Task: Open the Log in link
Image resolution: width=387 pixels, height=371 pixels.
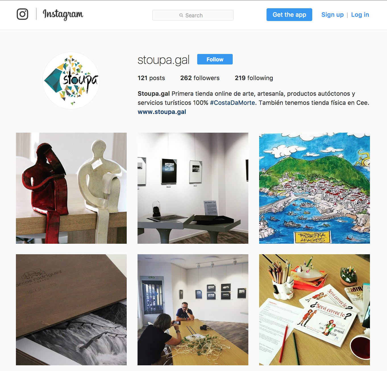Action: [360, 15]
